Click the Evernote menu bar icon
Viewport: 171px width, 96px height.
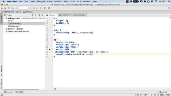pos(145,1)
